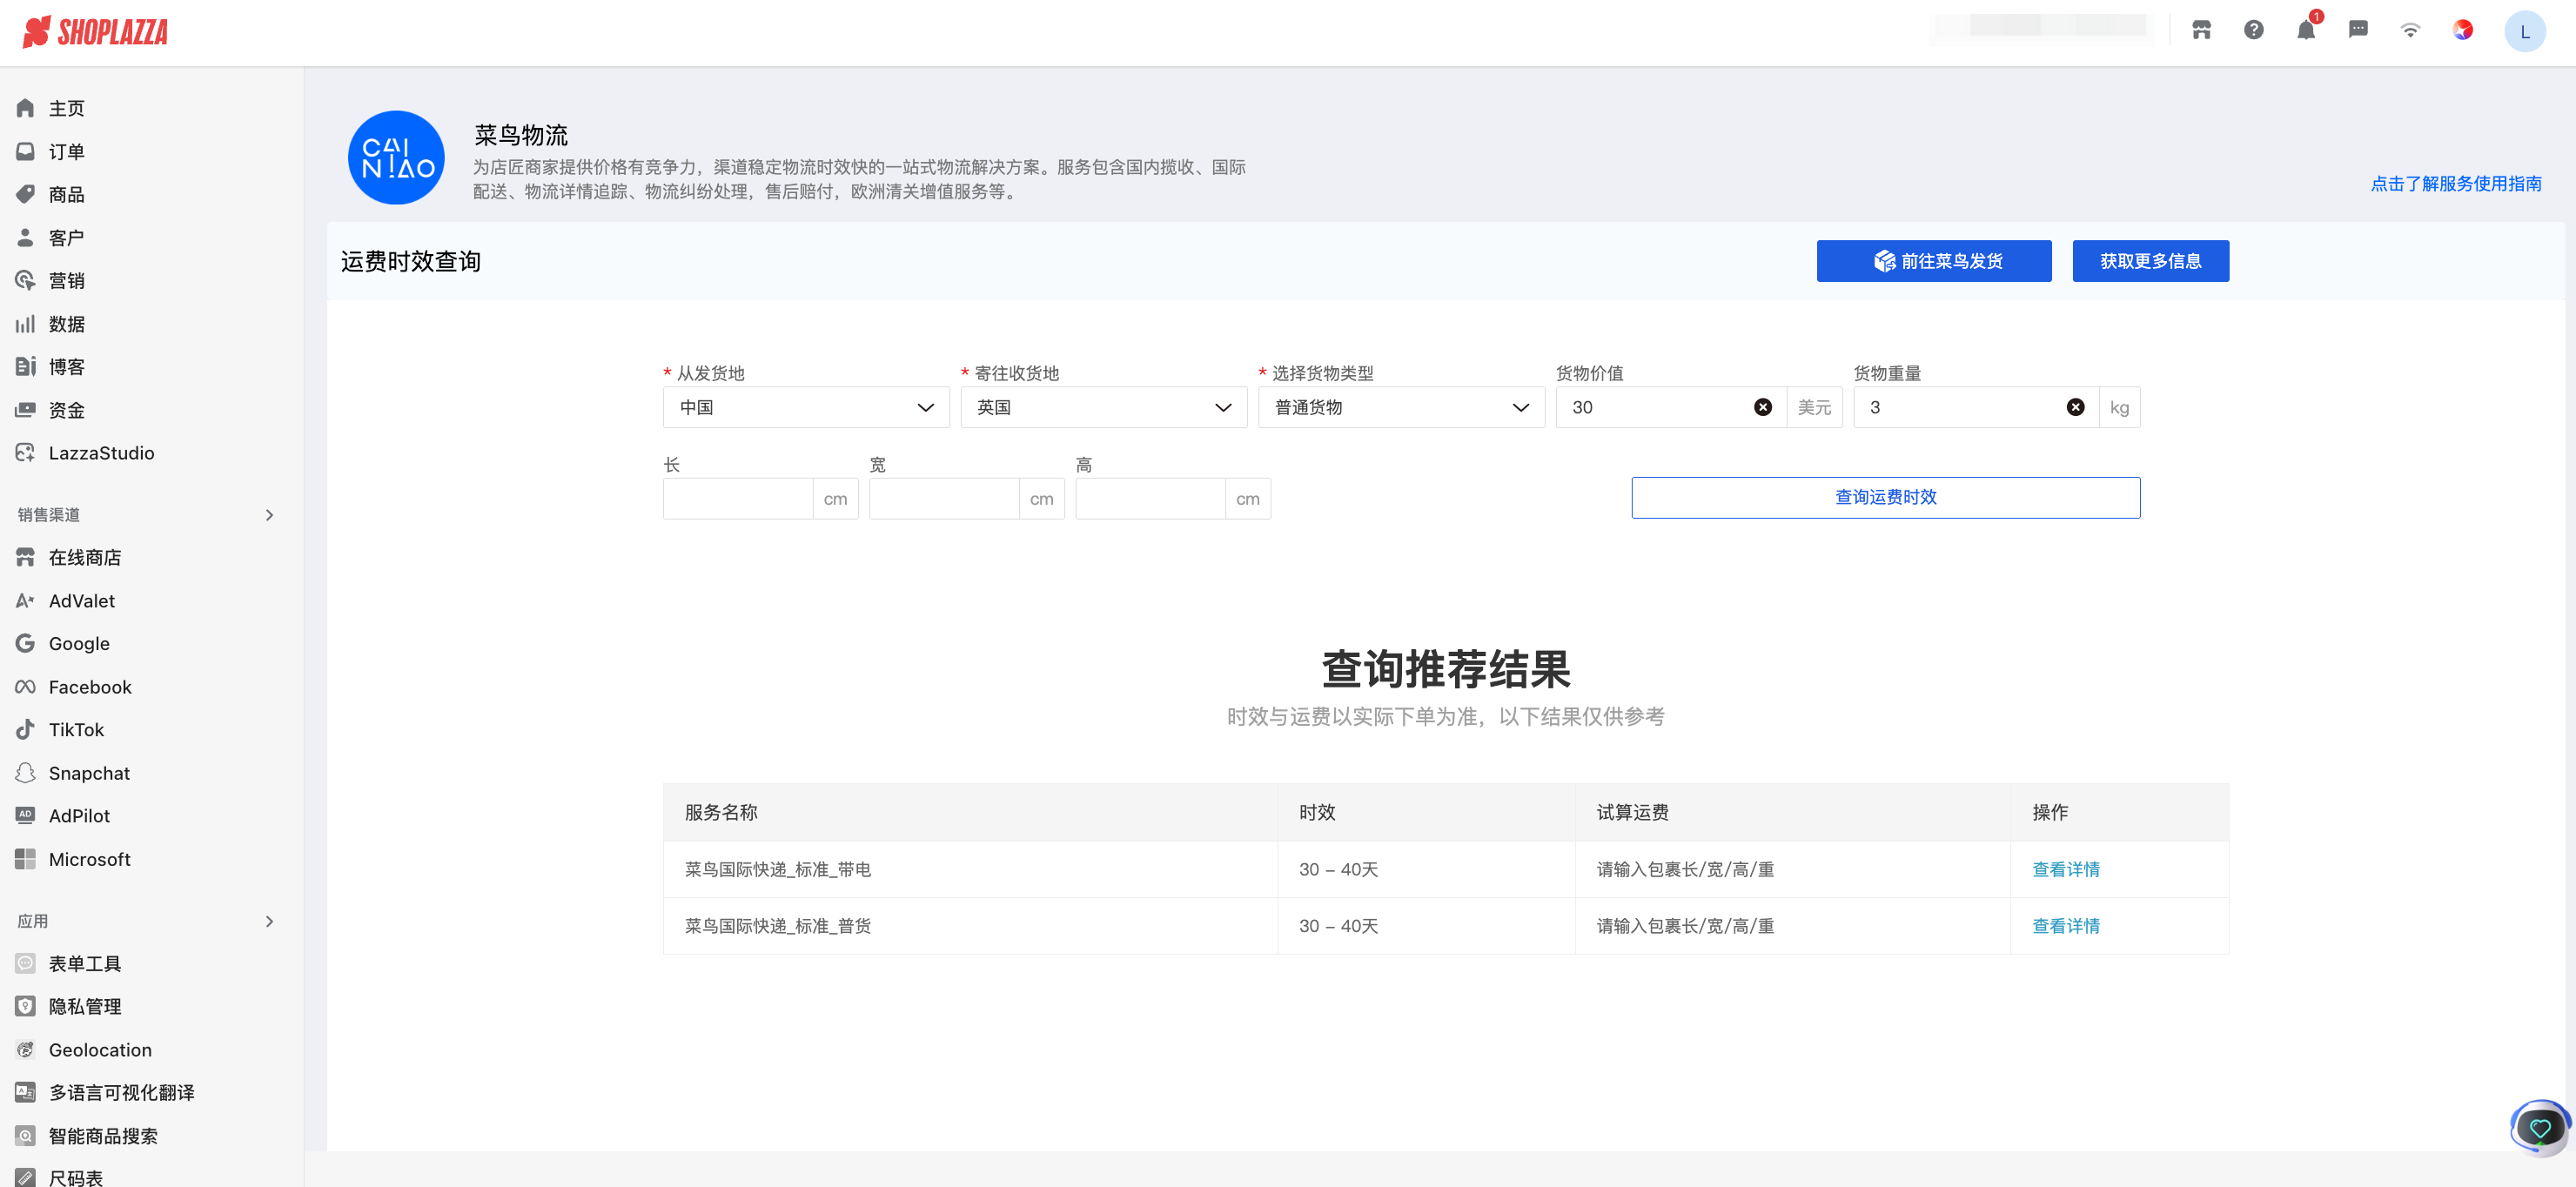Open the store front icon in header
Screen dimensions: 2576x1187
pyautogui.click(x=2201, y=30)
